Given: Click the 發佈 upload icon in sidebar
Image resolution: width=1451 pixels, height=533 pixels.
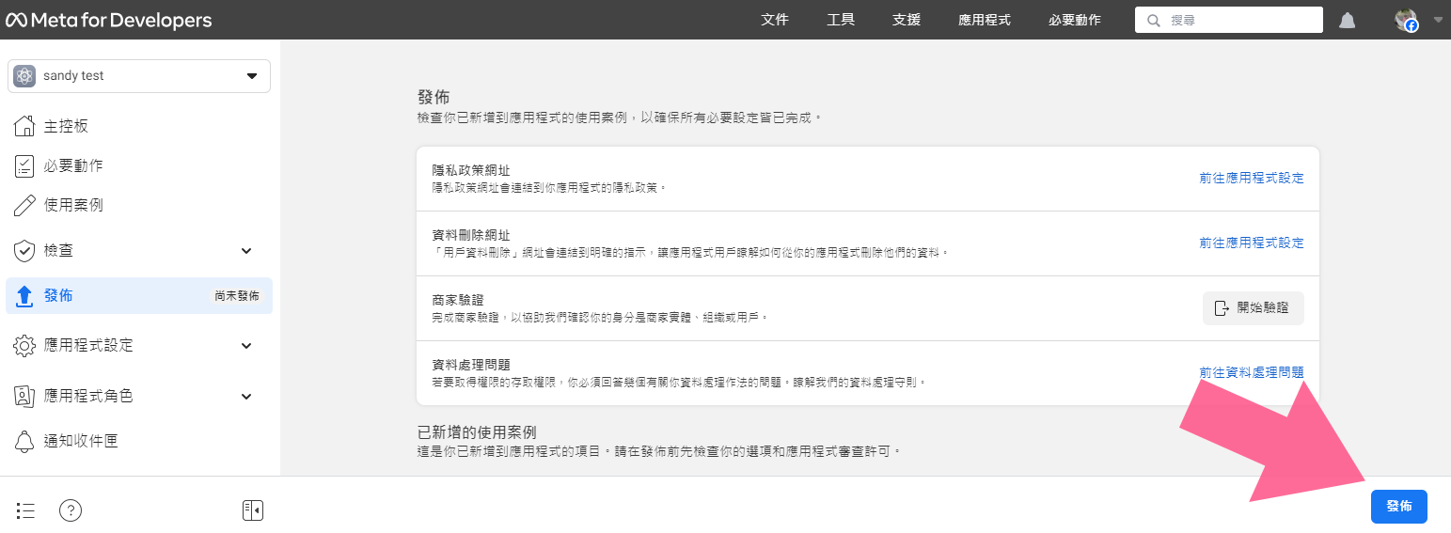Looking at the screenshot, I should pos(25,295).
